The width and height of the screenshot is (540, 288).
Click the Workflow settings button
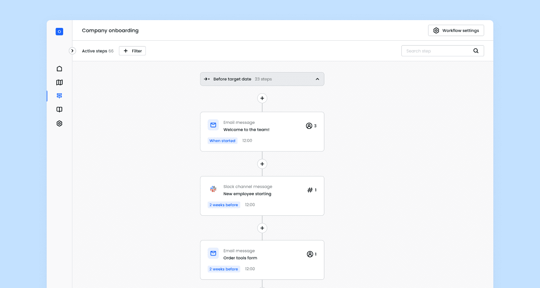pyautogui.click(x=456, y=30)
